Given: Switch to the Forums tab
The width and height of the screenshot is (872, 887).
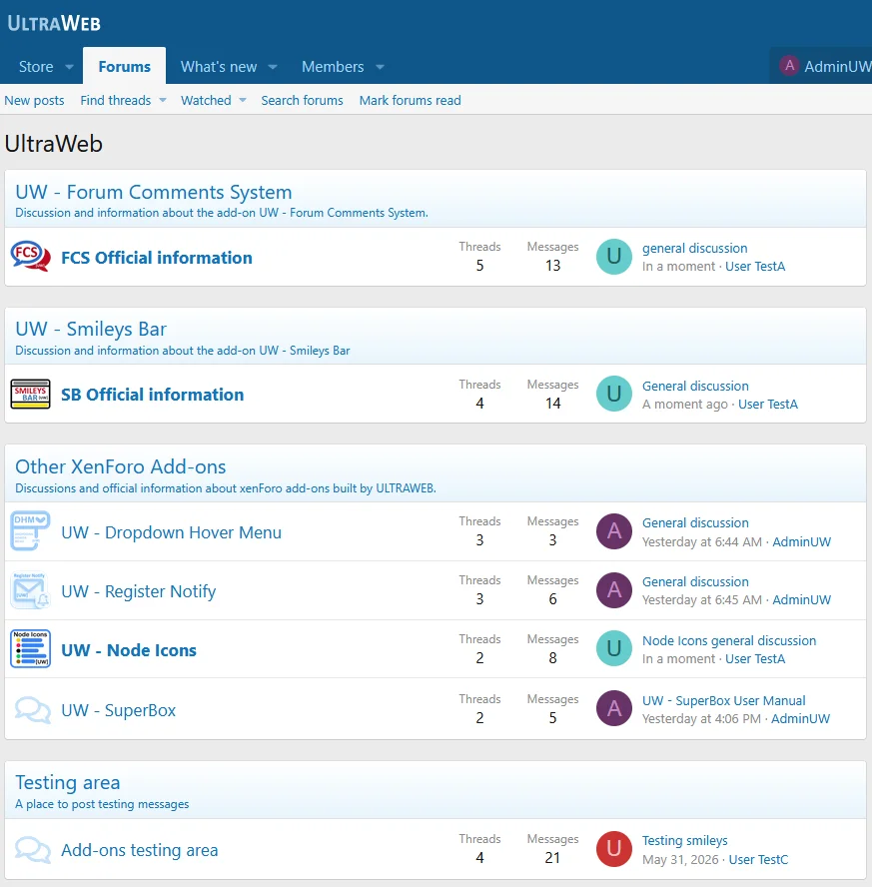Looking at the screenshot, I should (125, 66).
